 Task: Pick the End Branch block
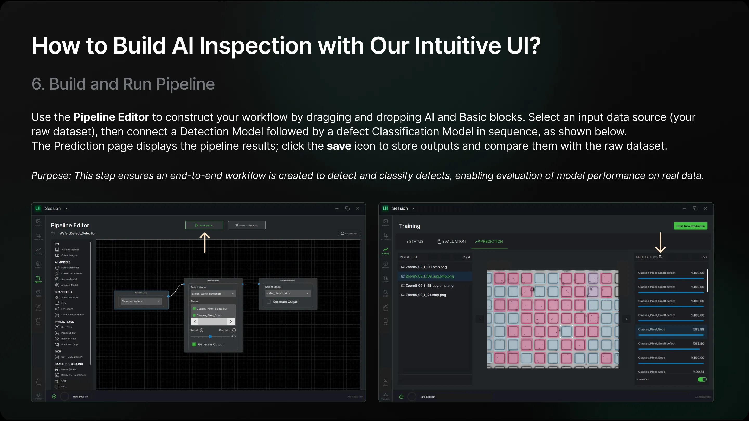click(x=64, y=309)
